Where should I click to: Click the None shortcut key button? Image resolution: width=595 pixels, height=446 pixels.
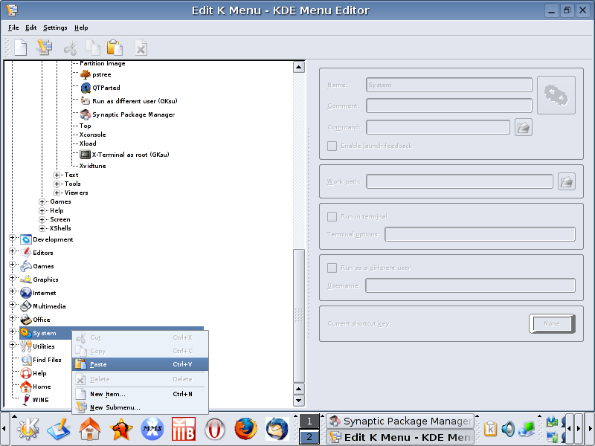tap(551, 323)
